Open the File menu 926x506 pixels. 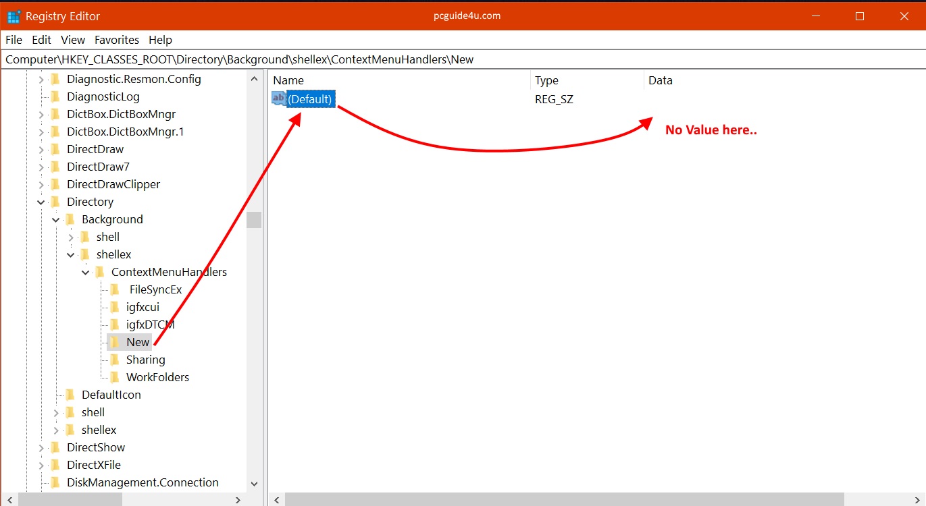(x=14, y=40)
